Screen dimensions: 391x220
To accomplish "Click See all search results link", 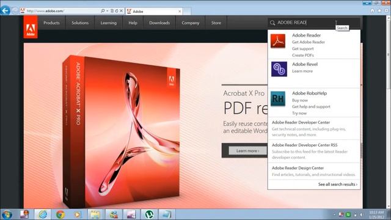I will click(338, 185).
